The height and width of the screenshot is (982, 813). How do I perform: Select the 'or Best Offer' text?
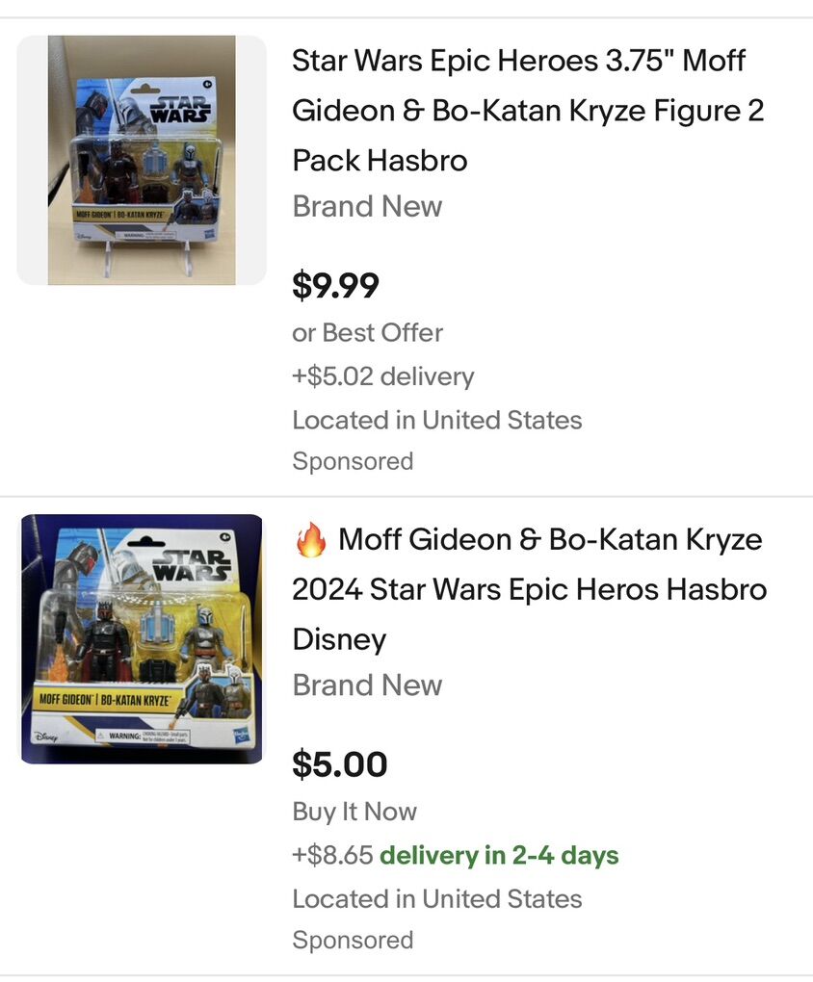[367, 333]
